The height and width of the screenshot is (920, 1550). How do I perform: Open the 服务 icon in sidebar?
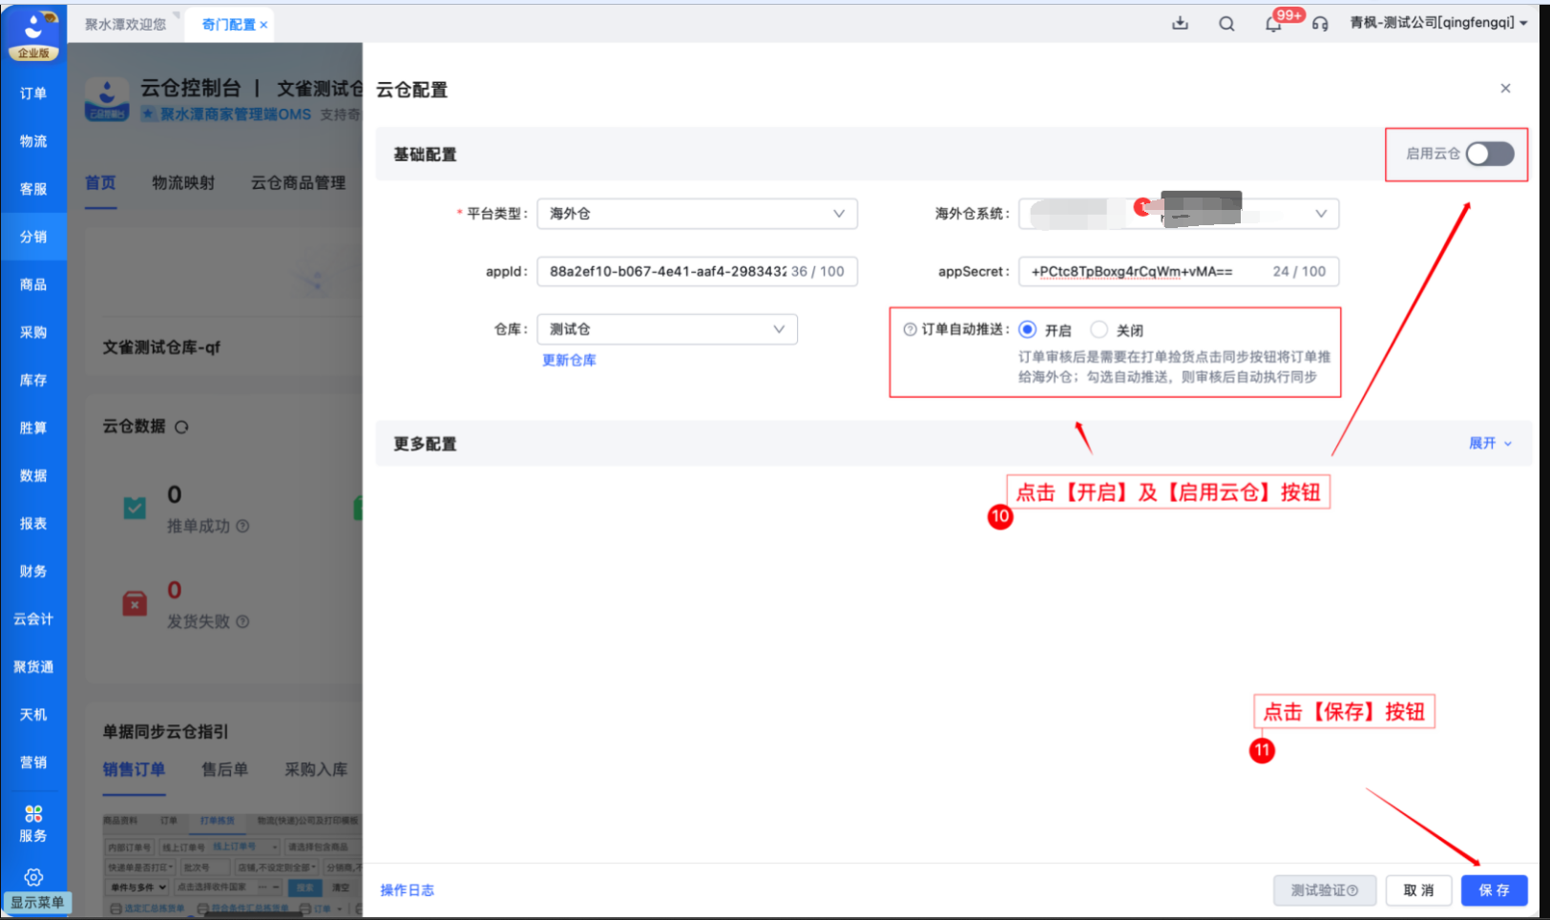click(33, 823)
